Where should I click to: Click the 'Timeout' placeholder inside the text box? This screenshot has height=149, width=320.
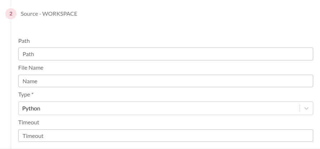pyautogui.click(x=33, y=136)
